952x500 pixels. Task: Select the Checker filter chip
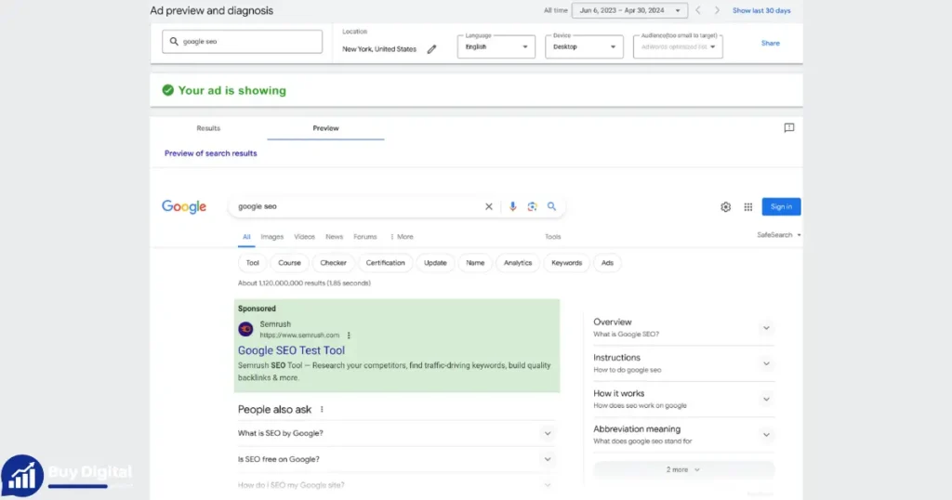click(x=334, y=263)
